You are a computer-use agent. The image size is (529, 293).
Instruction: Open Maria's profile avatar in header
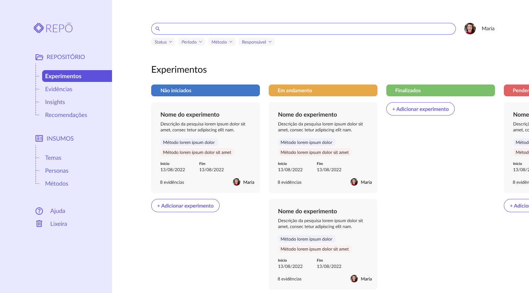[x=470, y=29]
